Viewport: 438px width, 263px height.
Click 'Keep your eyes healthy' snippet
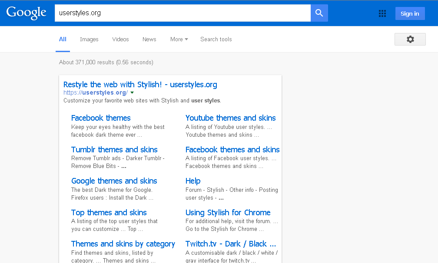tap(118, 131)
